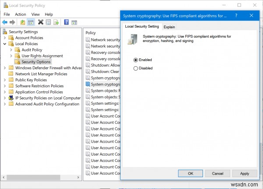The image size is (263, 189).
Task: Select User Rights Assignment in tree
Action: [x=42, y=56]
